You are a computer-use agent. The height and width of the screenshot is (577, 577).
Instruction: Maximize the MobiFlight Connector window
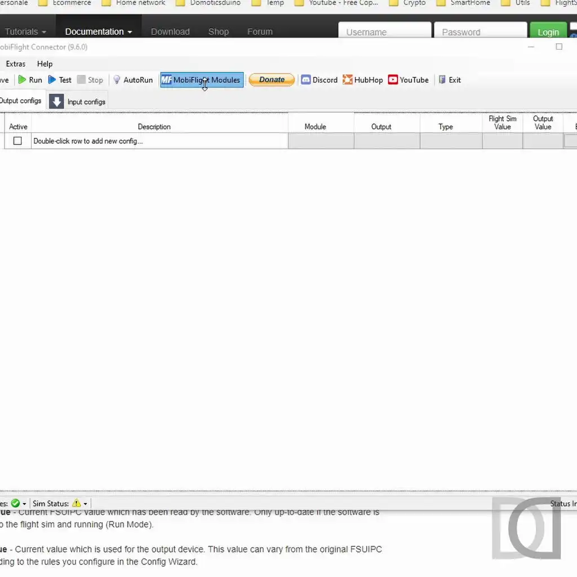(x=559, y=47)
